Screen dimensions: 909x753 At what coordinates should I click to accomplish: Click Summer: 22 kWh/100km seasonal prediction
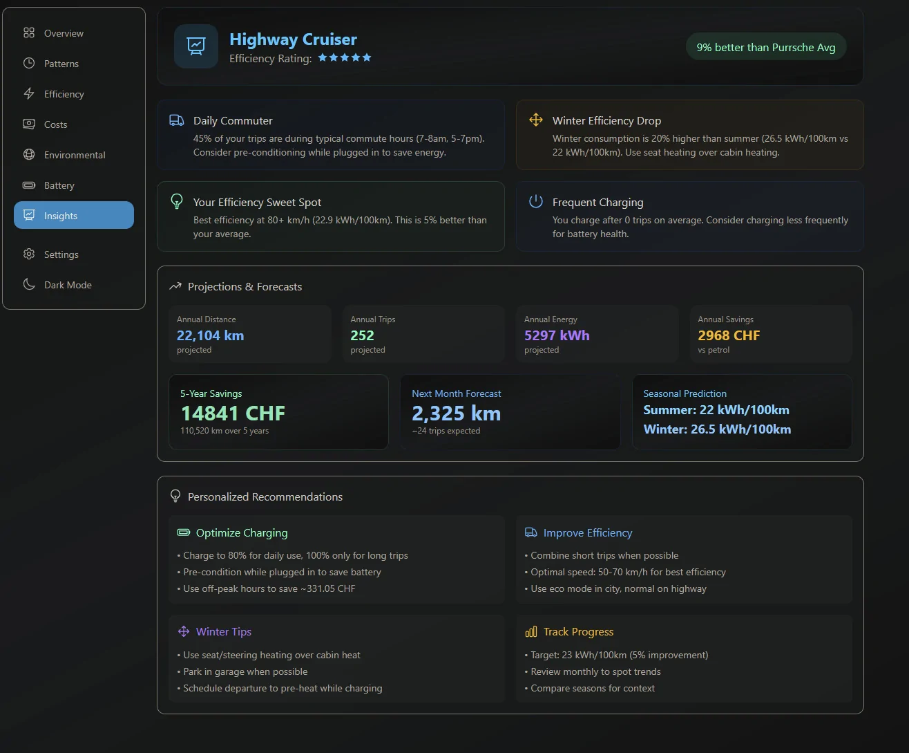[x=716, y=410]
